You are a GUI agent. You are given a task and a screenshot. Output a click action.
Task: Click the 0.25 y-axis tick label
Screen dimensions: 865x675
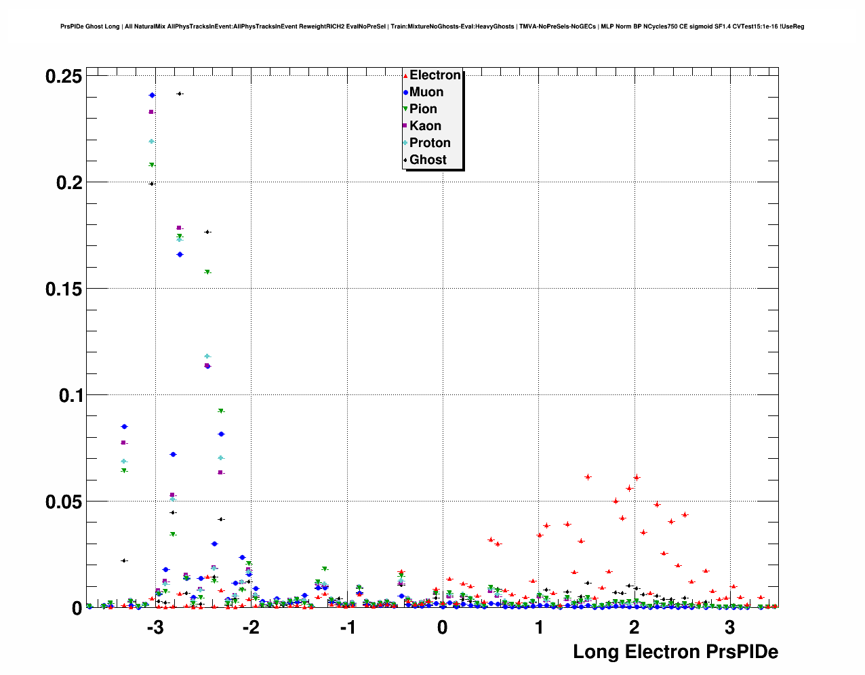coord(64,77)
